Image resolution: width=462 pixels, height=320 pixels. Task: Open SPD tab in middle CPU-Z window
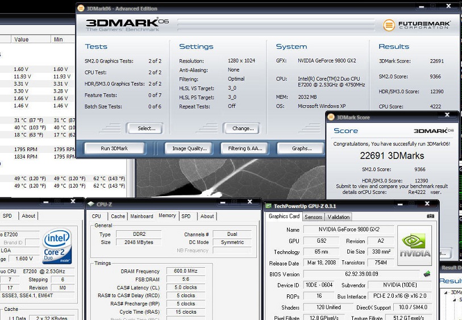[x=186, y=217]
